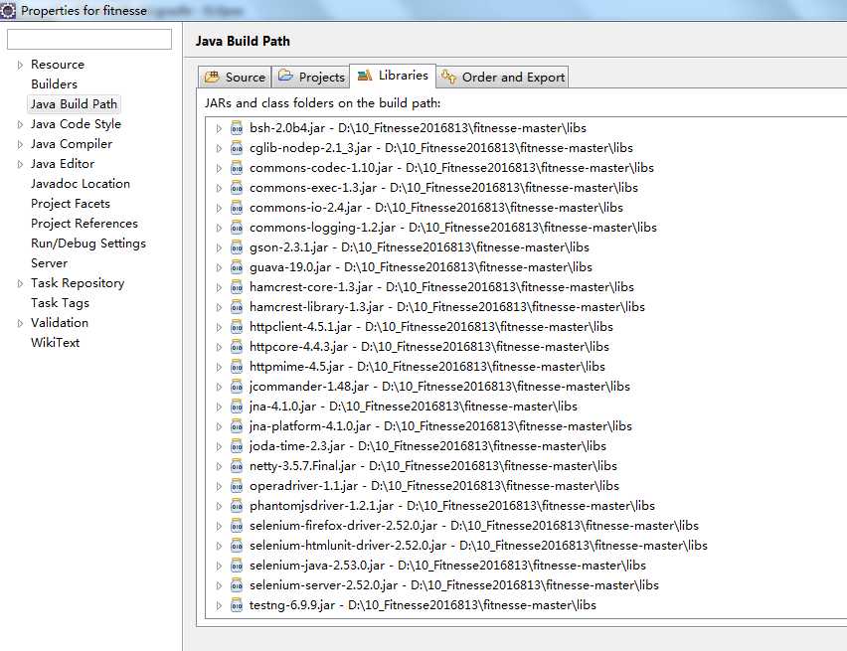Click the jar icon of phantomjsdriver-1.2.1.jar
Image resolution: width=847 pixels, height=651 pixels.
point(237,506)
